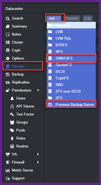
Task: Go to Summary in the sidebar
Action: (x=19, y=26)
